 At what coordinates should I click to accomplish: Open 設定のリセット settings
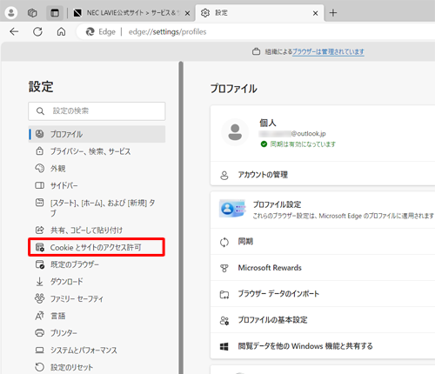pos(97,367)
